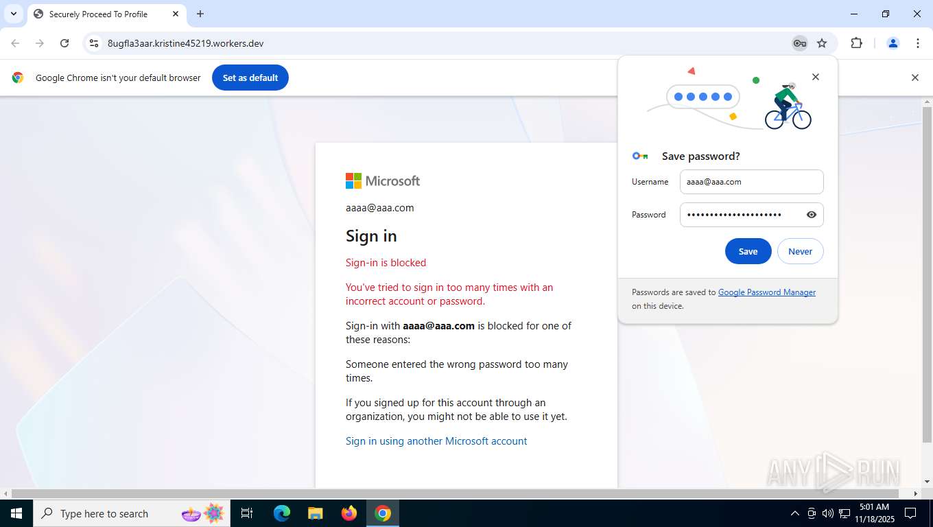Open the password key icon in address bar

(x=799, y=43)
